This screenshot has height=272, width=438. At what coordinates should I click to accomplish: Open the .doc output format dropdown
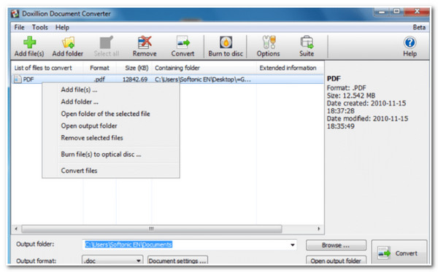coord(112,260)
